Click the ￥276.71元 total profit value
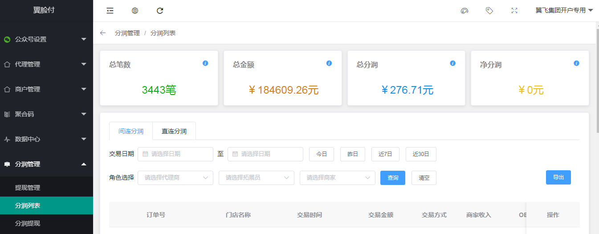 tap(407, 90)
